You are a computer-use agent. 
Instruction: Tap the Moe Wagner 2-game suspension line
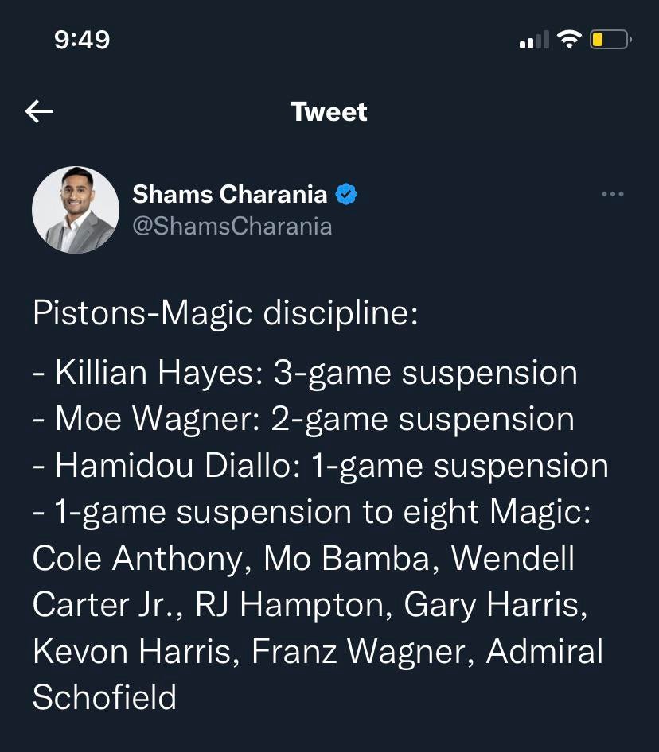point(303,419)
